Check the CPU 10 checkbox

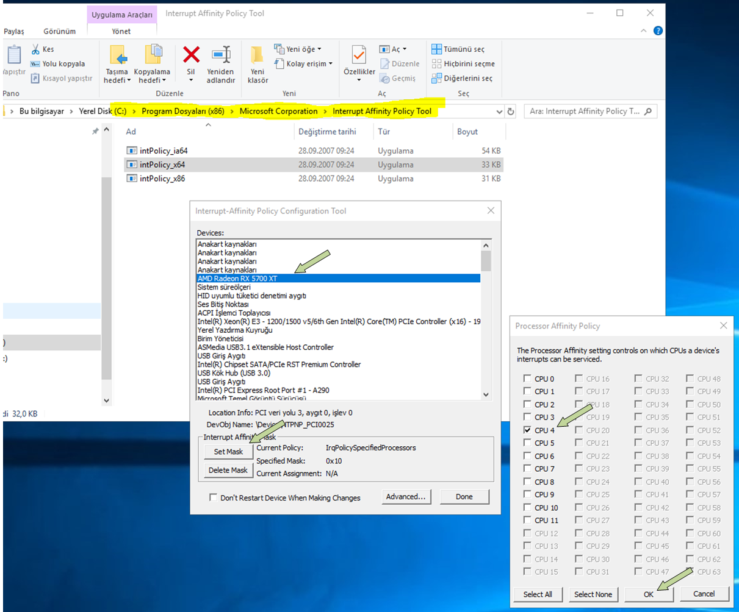pyautogui.click(x=527, y=507)
